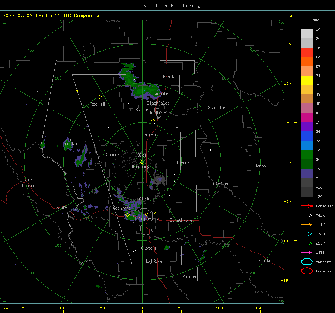Click the Brooks label
The height and width of the screenshot is (313, 335).
[x=265, y=261]
